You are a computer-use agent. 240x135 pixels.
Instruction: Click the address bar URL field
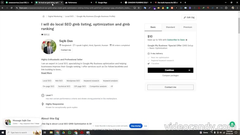pyautogui.click(x=75, y=8)
